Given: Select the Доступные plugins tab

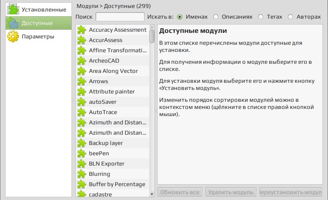Looking at the screenshot, I should [39, 23].
